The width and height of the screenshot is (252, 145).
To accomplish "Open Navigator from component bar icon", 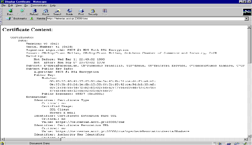I will (220, 143).
